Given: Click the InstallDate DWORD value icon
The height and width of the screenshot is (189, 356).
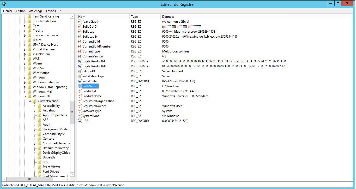Looking at the screenshot, I should click(80, 81).
